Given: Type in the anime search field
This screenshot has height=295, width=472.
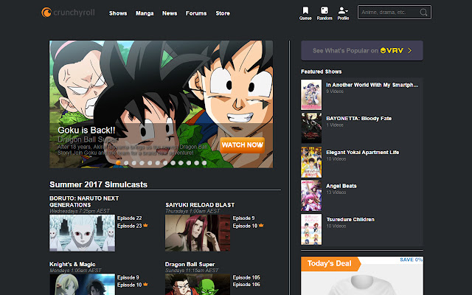Looking at the screenshot, I should 388,13.
